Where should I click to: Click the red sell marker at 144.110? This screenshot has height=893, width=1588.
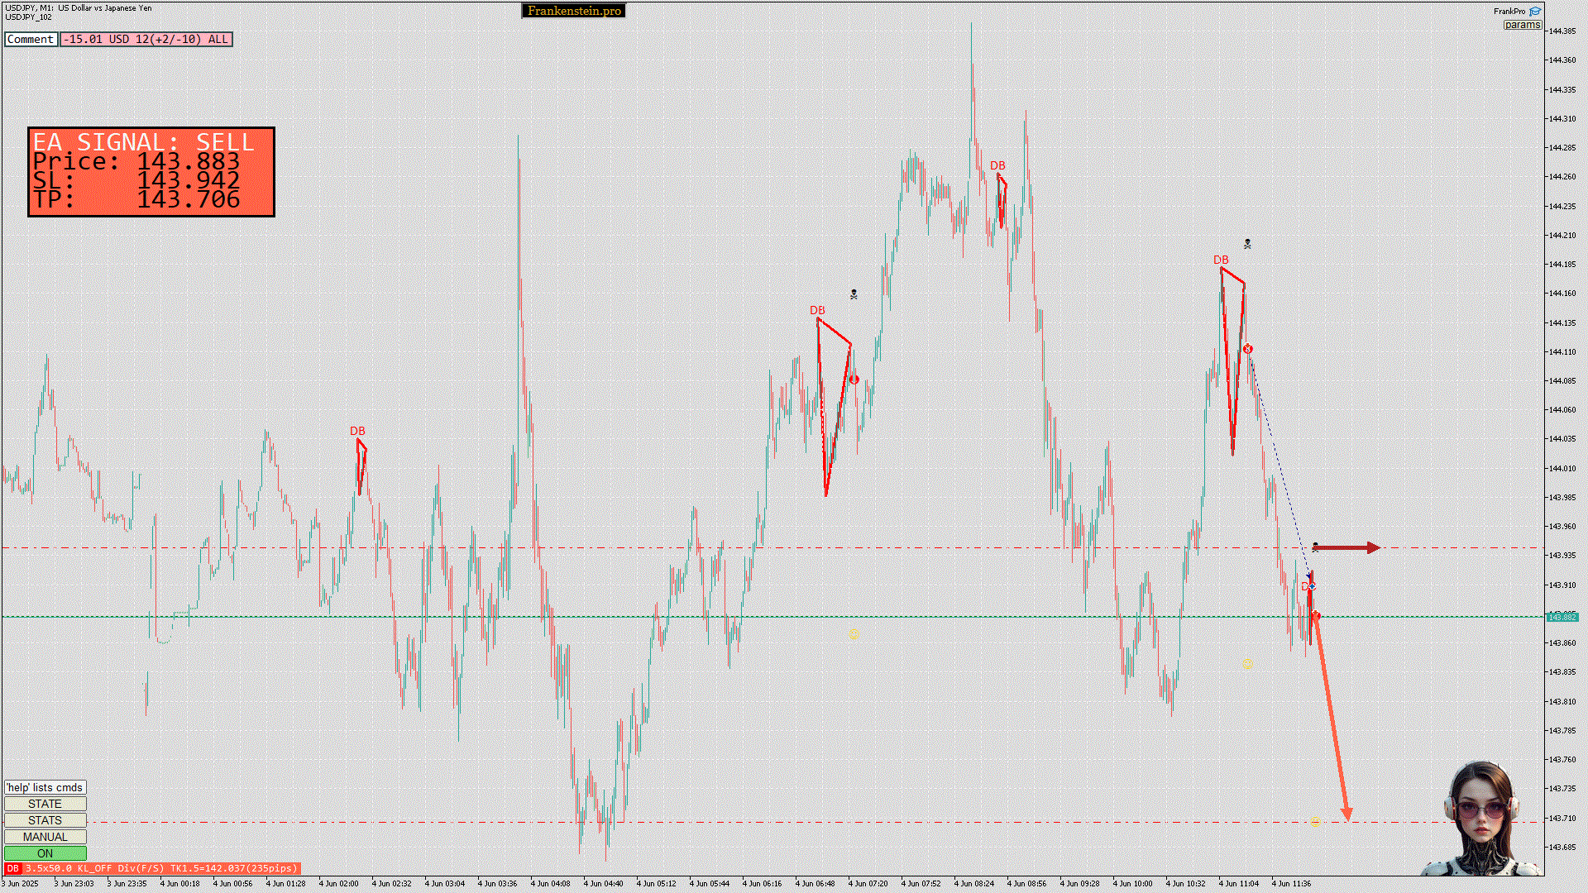click(x=1247, y=349)
